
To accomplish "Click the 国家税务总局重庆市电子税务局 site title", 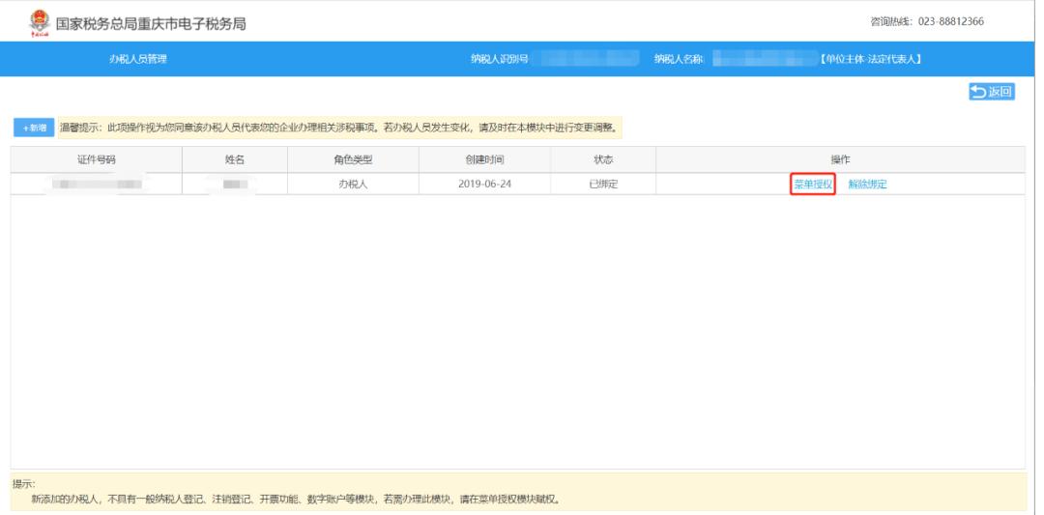I will (x=149, y=22).
